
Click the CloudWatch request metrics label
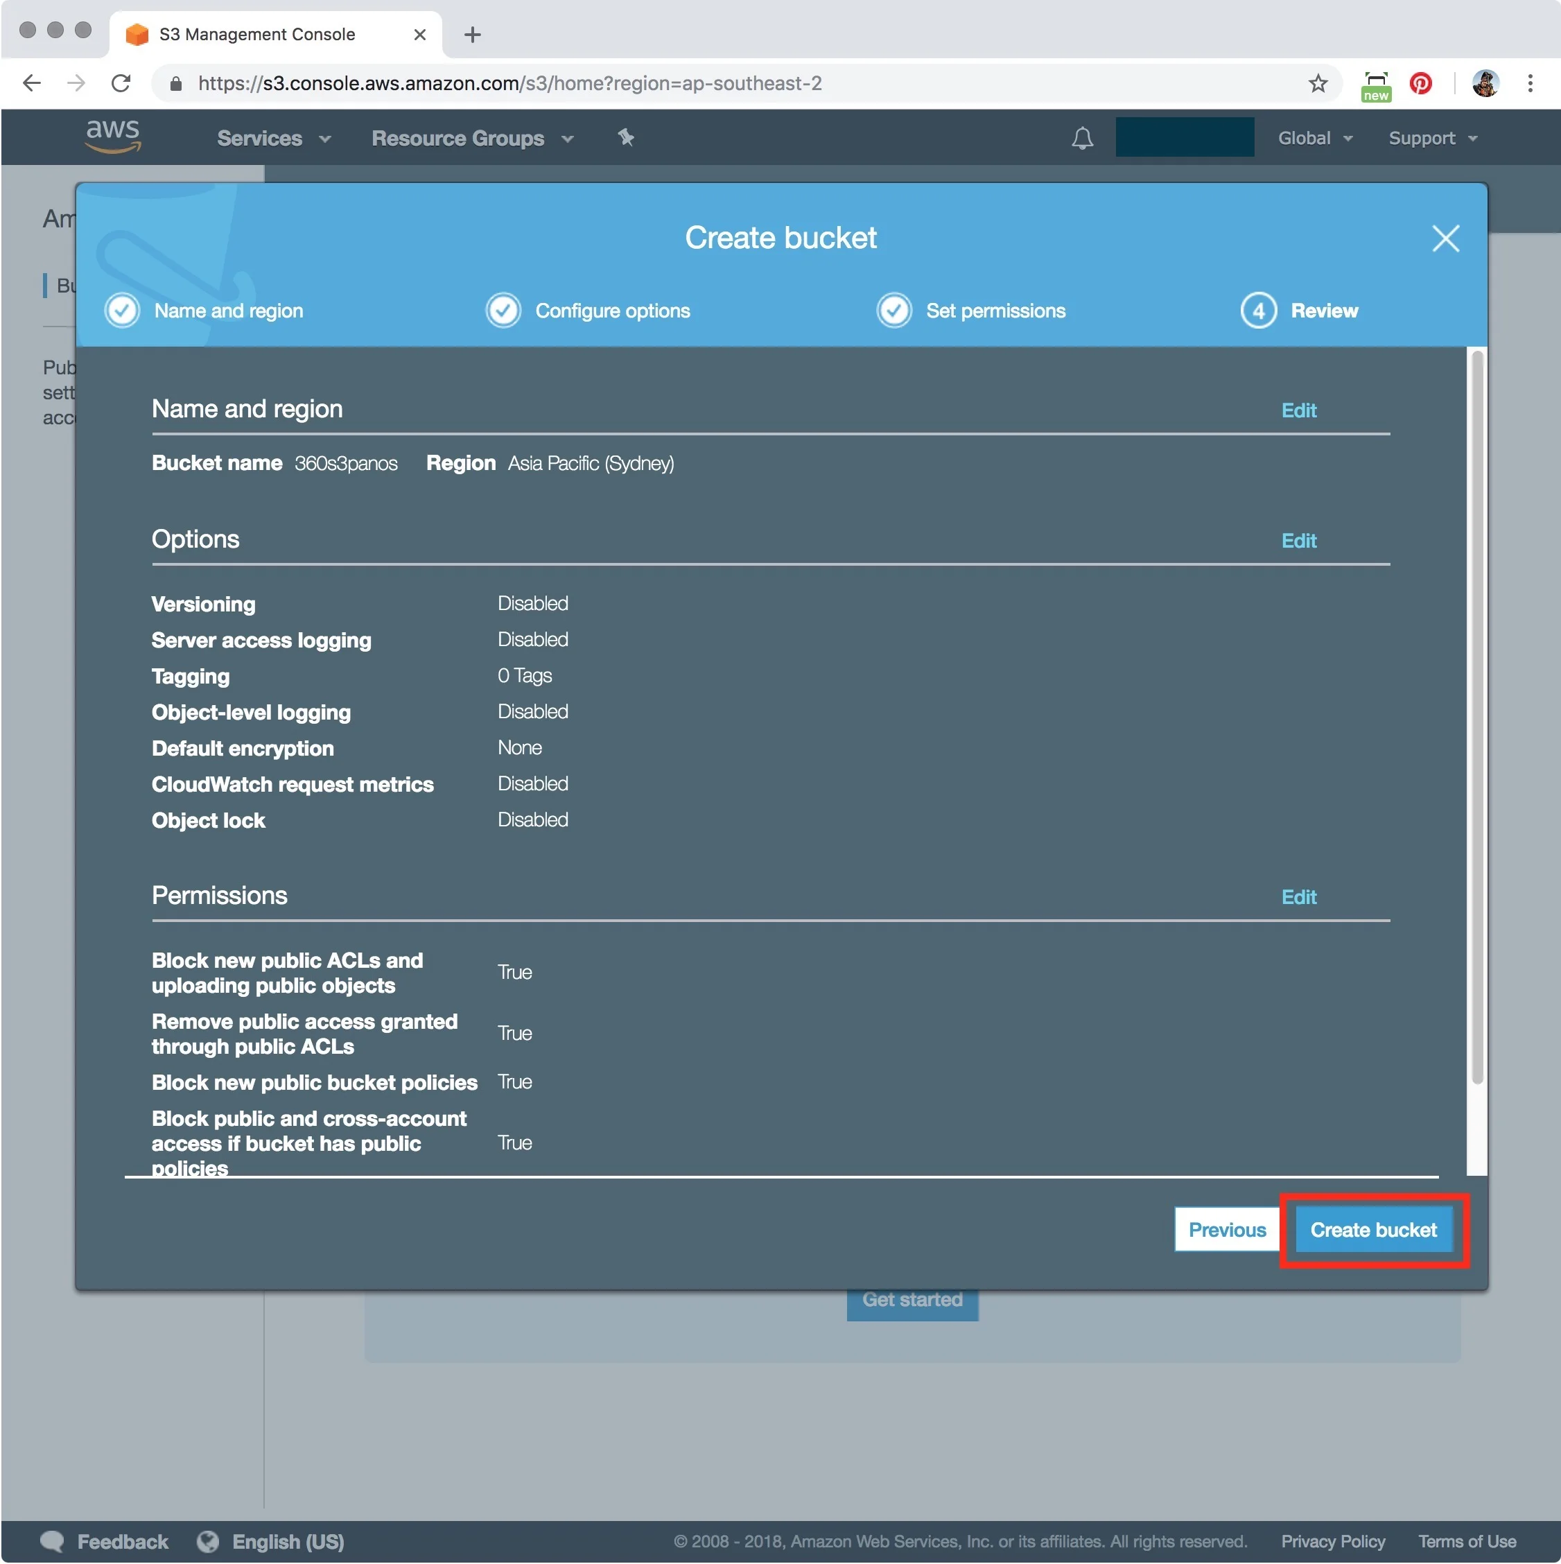click(292, 785)
